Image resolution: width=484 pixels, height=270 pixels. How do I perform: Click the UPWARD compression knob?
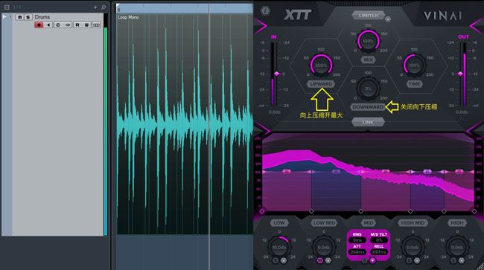click(321, 65)
